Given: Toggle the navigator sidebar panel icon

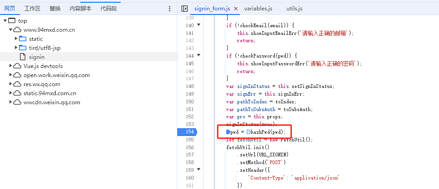Looking at the screenshot, I should (x=184, y=9).
